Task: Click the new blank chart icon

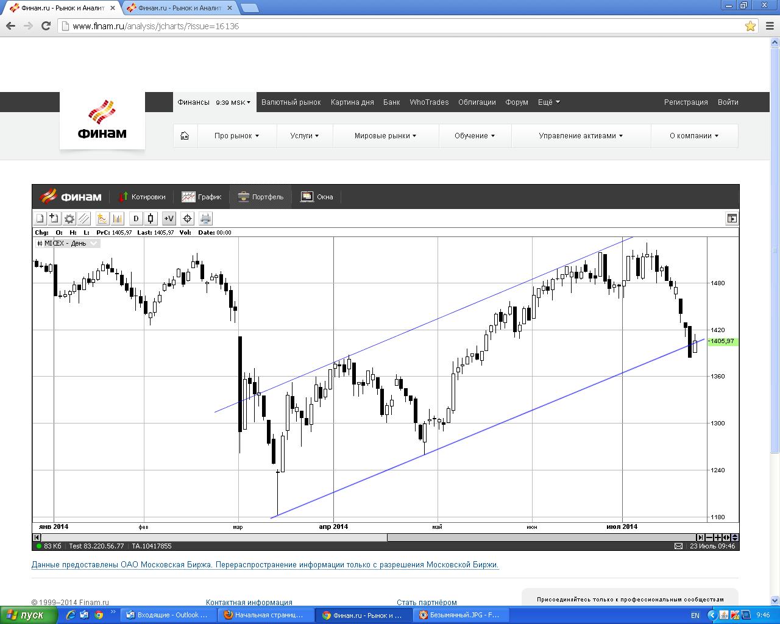Action: (40, 218)
